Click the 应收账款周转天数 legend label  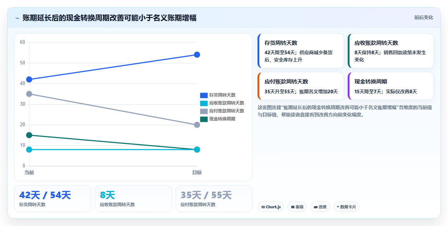pyautogui.click(x=227, y=103)
